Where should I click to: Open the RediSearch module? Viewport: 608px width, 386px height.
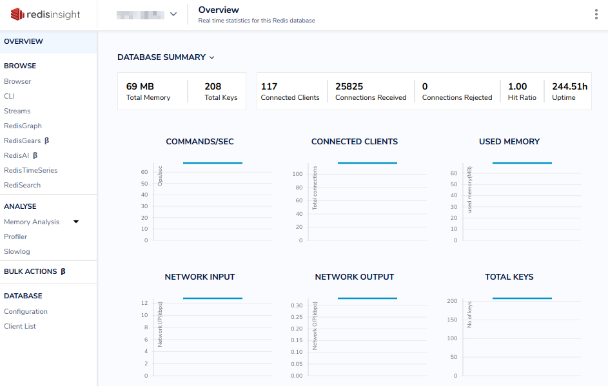[x=23, y=185]
